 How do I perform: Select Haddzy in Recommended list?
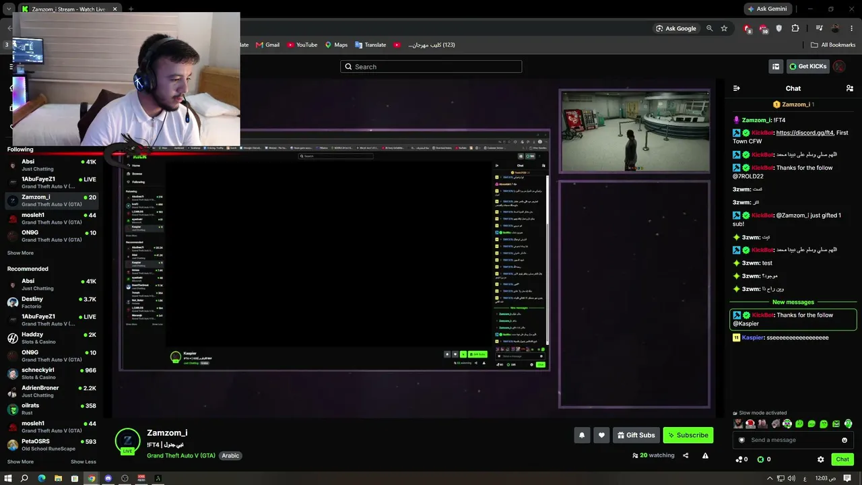tap(52, 338)
